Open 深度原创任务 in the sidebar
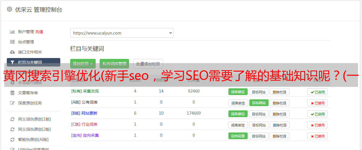Screen dimensions: 362x150 pyautogui.click(x=30, y=103)
